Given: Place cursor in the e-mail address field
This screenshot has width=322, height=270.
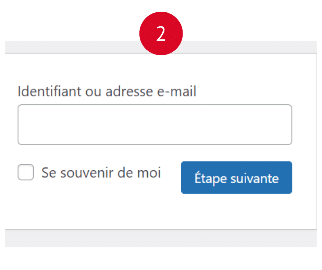Looking at the screenshot, I should (155, 125).
